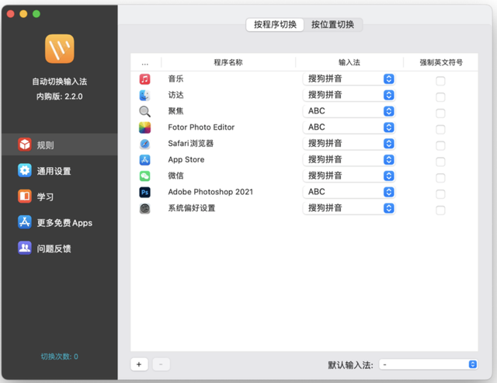497x383 pixels.
Task: Select the 按程序切换 tab
Action: coord(275,25)
